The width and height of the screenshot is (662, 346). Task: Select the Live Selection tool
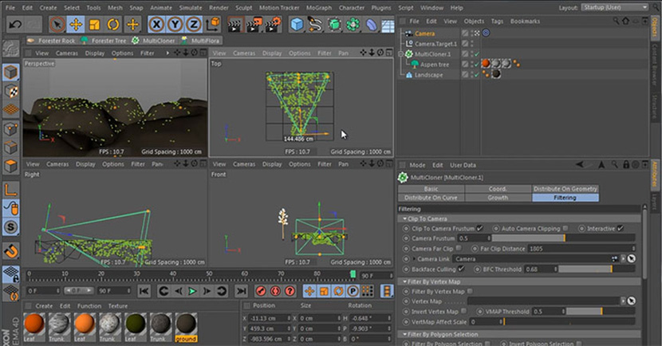pos(57,25)
